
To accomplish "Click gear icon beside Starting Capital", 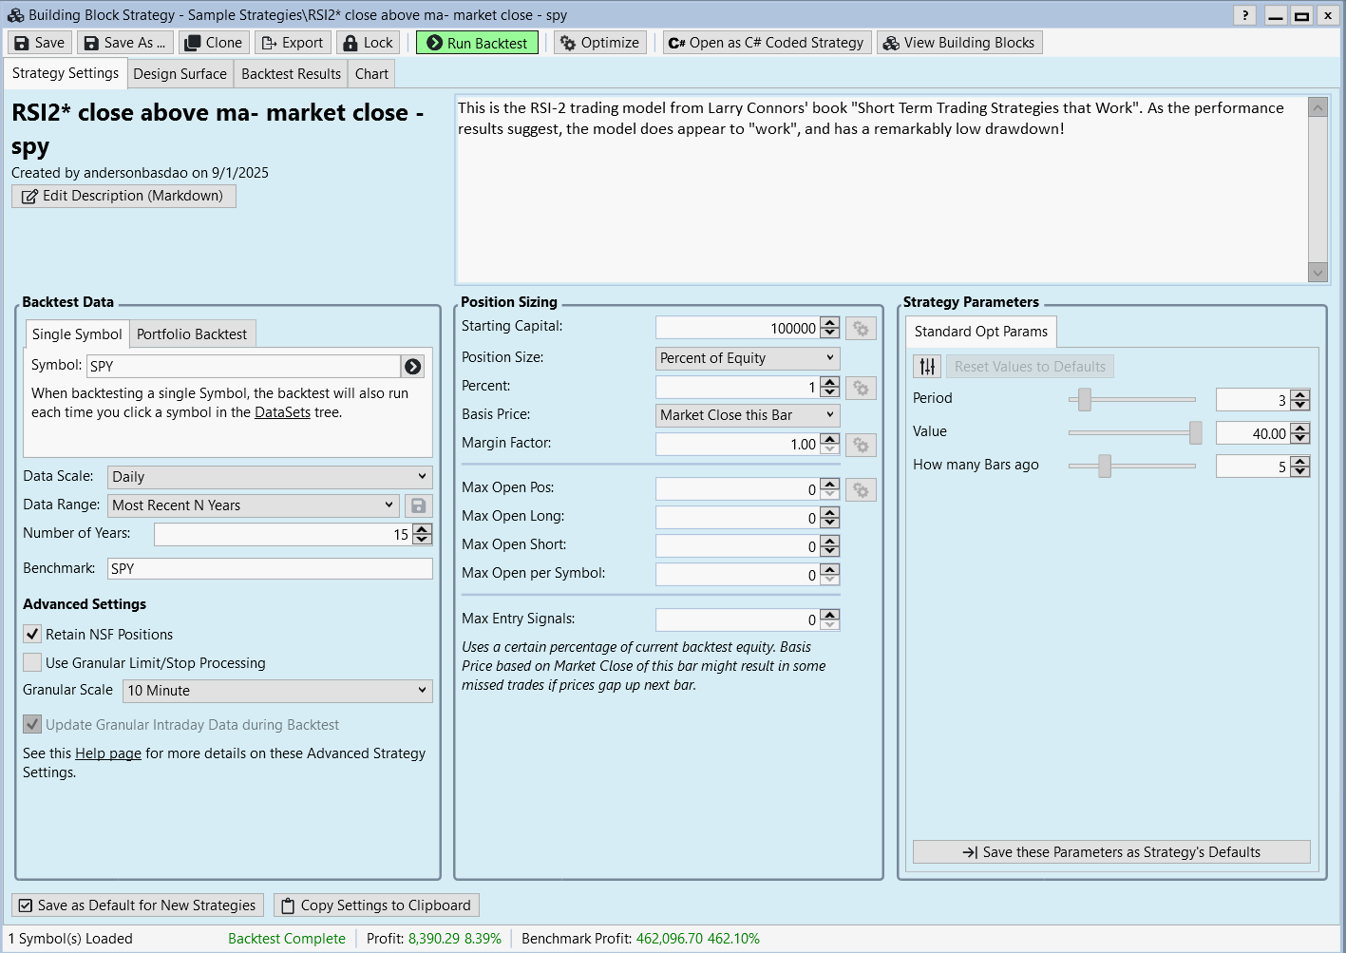I will 861,329.
